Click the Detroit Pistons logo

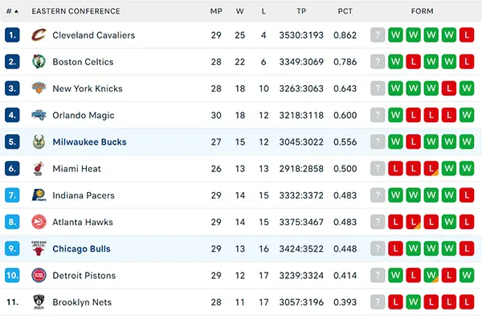(x=39, y=275)
